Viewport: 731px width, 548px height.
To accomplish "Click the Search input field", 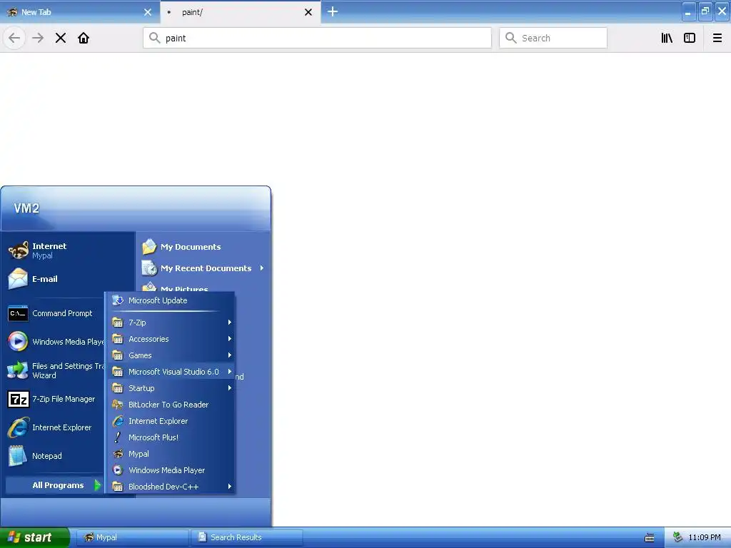I will 553,38.
